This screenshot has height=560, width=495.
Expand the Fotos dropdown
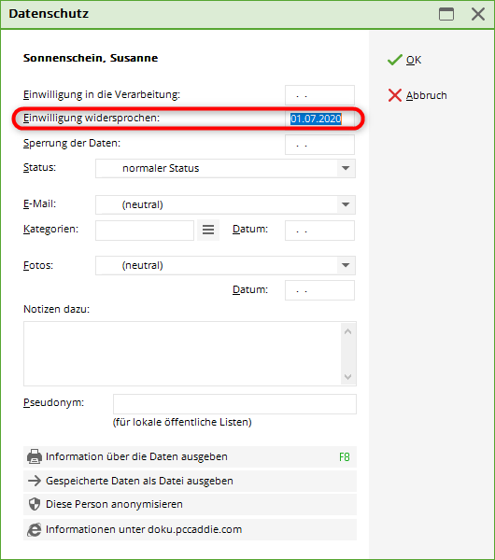pyautogui.click(x=346, y=265)
